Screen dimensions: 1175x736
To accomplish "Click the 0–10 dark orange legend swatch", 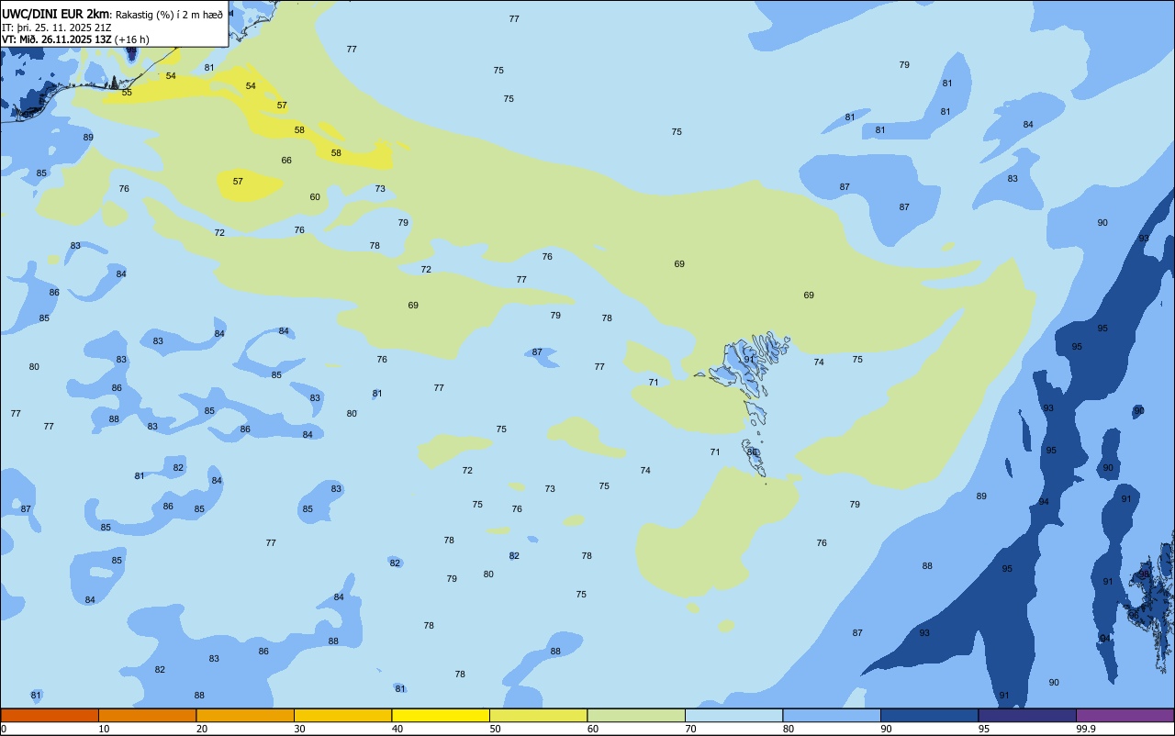I will tap(50, 715).
